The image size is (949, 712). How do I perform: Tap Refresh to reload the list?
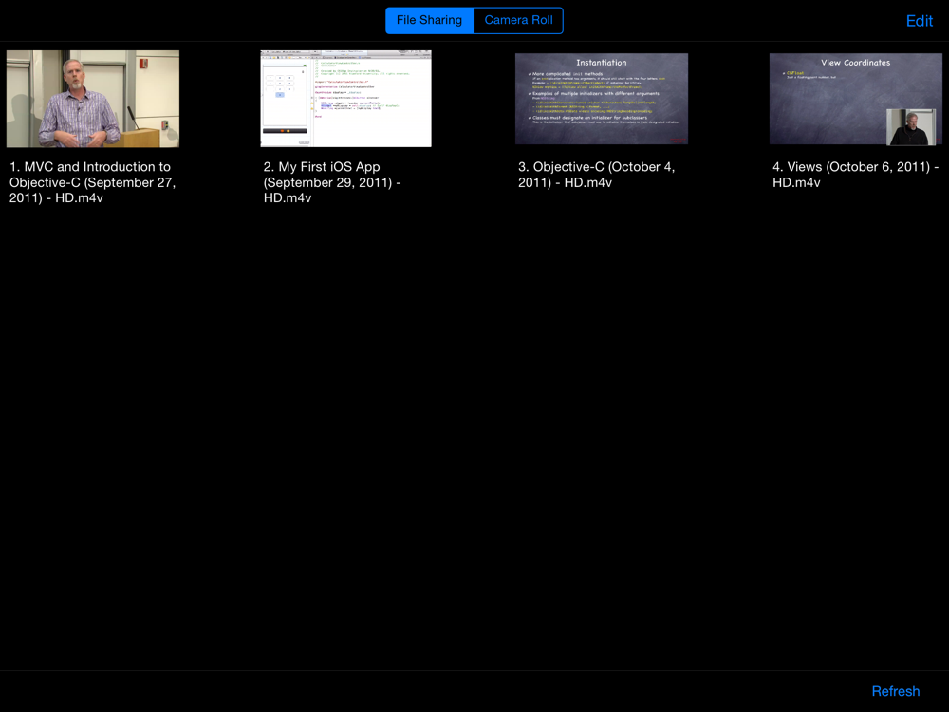pos(895,691)
